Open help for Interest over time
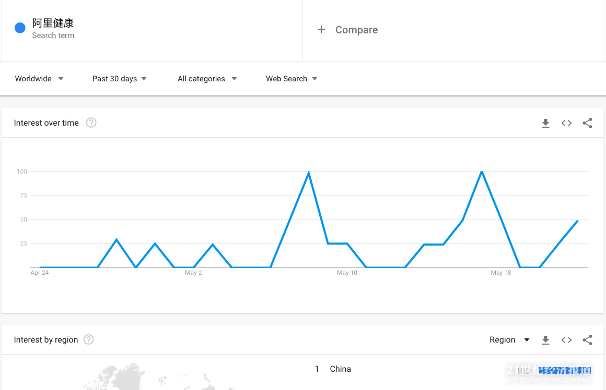 (x=91, y=123)
